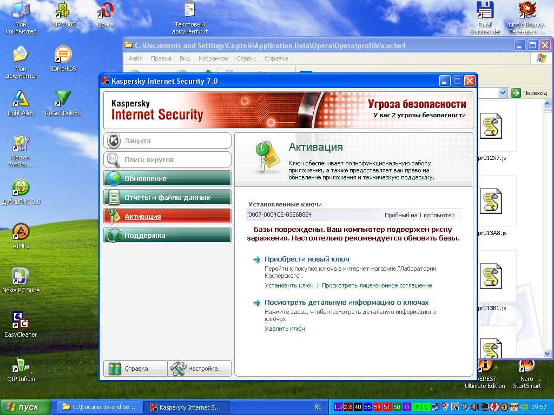This screenshot has width=554, height=415.
Task: Open Отчеты и файлы данных section
Action: [x=167, y=198]
